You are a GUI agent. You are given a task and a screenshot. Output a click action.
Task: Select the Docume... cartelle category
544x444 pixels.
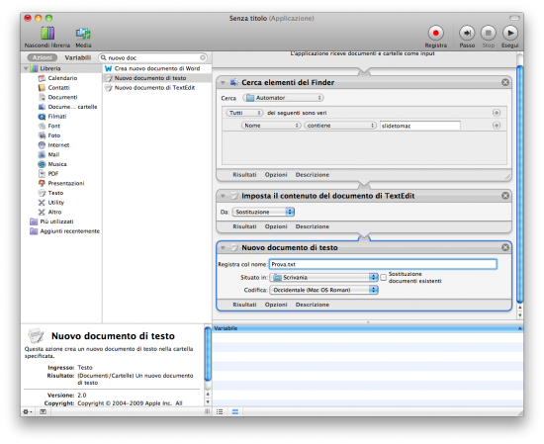coord(72,107)
